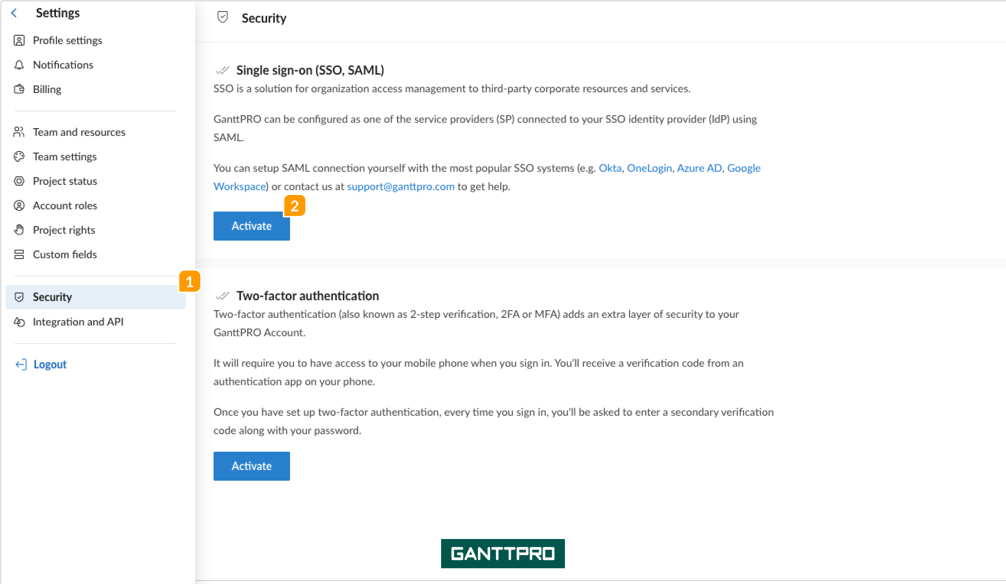Click the Integration and API icon
Screen dimensions: 1006x584
(19, 322)
